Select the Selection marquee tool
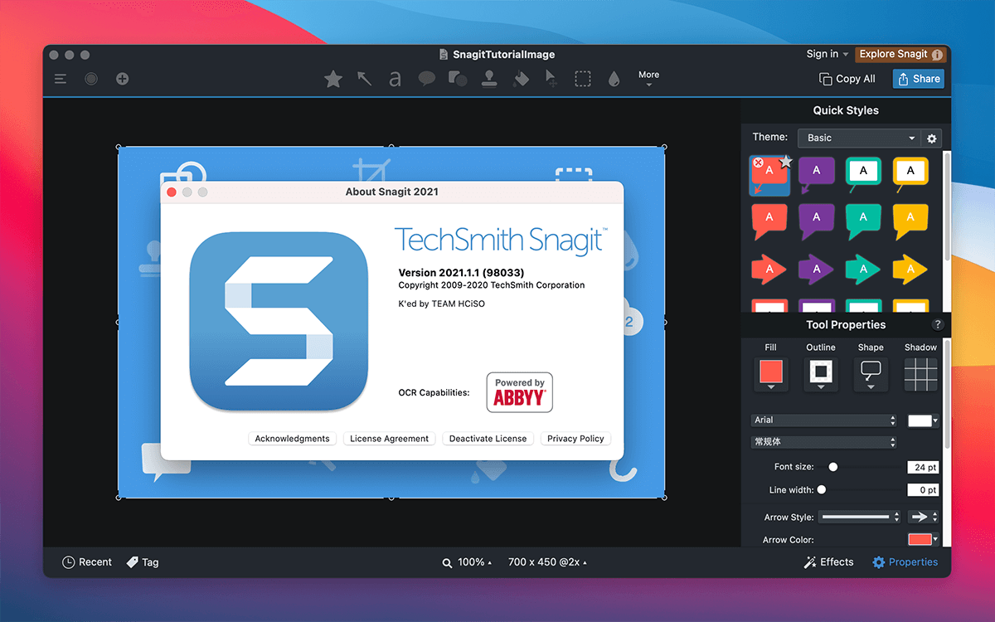Image resolution: width=995 pixels, height=622 pixels. (x=583, y=79)
